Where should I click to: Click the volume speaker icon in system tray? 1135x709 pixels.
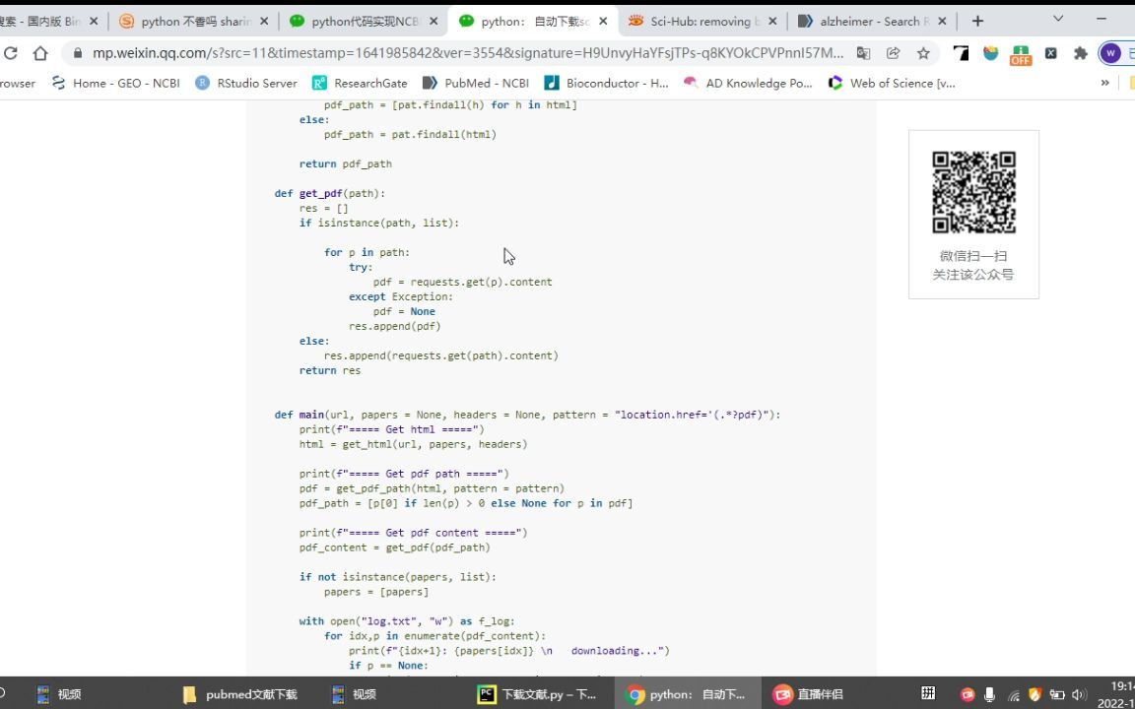(x=1080, y=695)
